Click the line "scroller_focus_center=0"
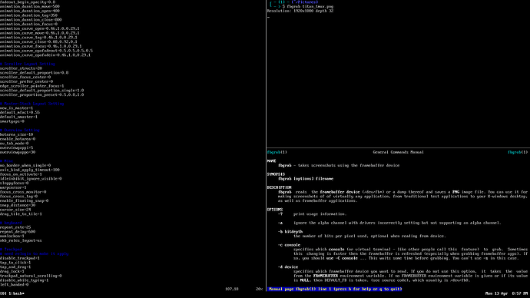 click(25, 77)
